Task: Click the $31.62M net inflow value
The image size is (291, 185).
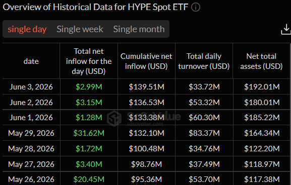Action: click(89, 133)
